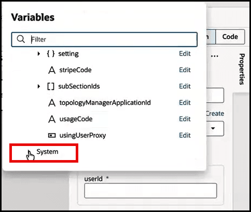Image resolution: width=251 pixels, height=212 pixels.
Task: Focus the Filter search field
Action: coord(104,39)
